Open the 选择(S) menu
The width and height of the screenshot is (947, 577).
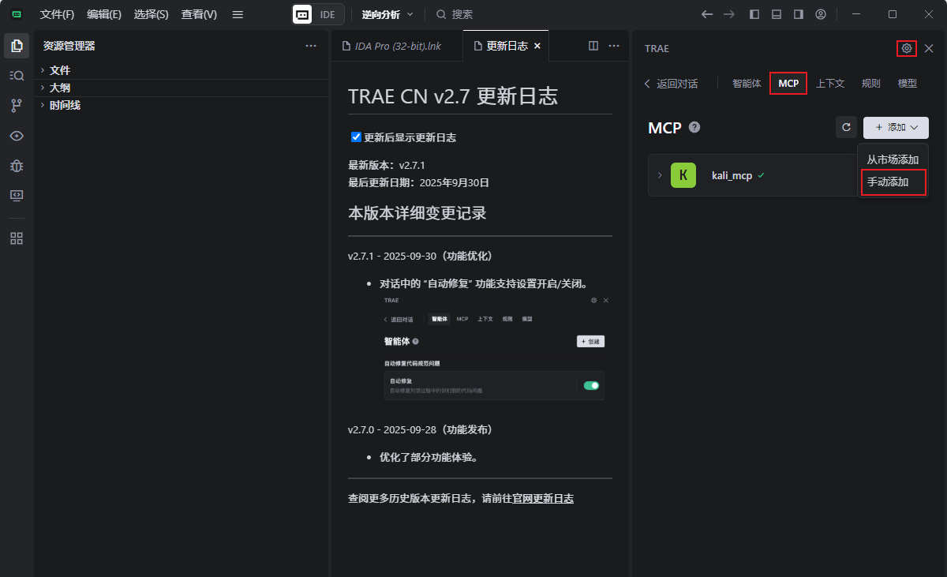pyautogui.click(x=152, y=14)
